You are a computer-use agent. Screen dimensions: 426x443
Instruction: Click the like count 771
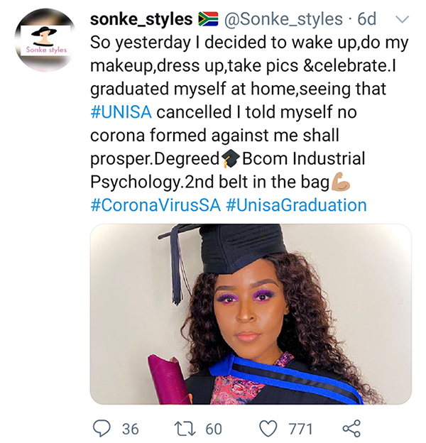point(300,429)
